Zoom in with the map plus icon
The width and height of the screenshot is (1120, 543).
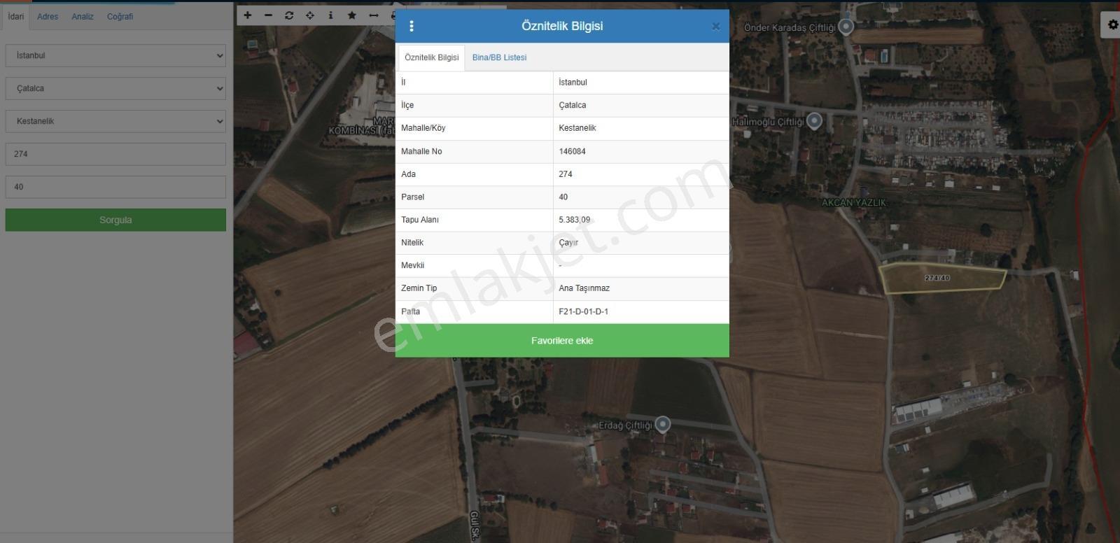tap(247, 15)
